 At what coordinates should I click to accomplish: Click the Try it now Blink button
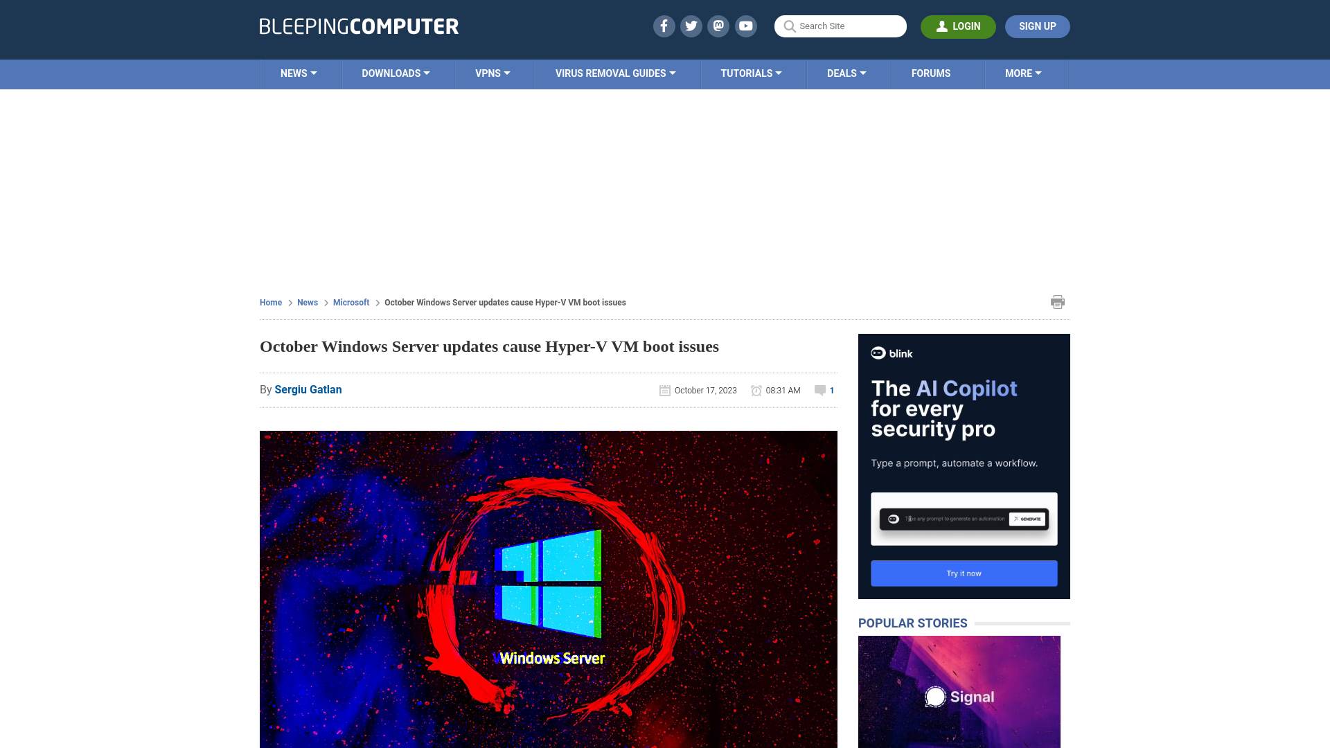click(964, 573)
